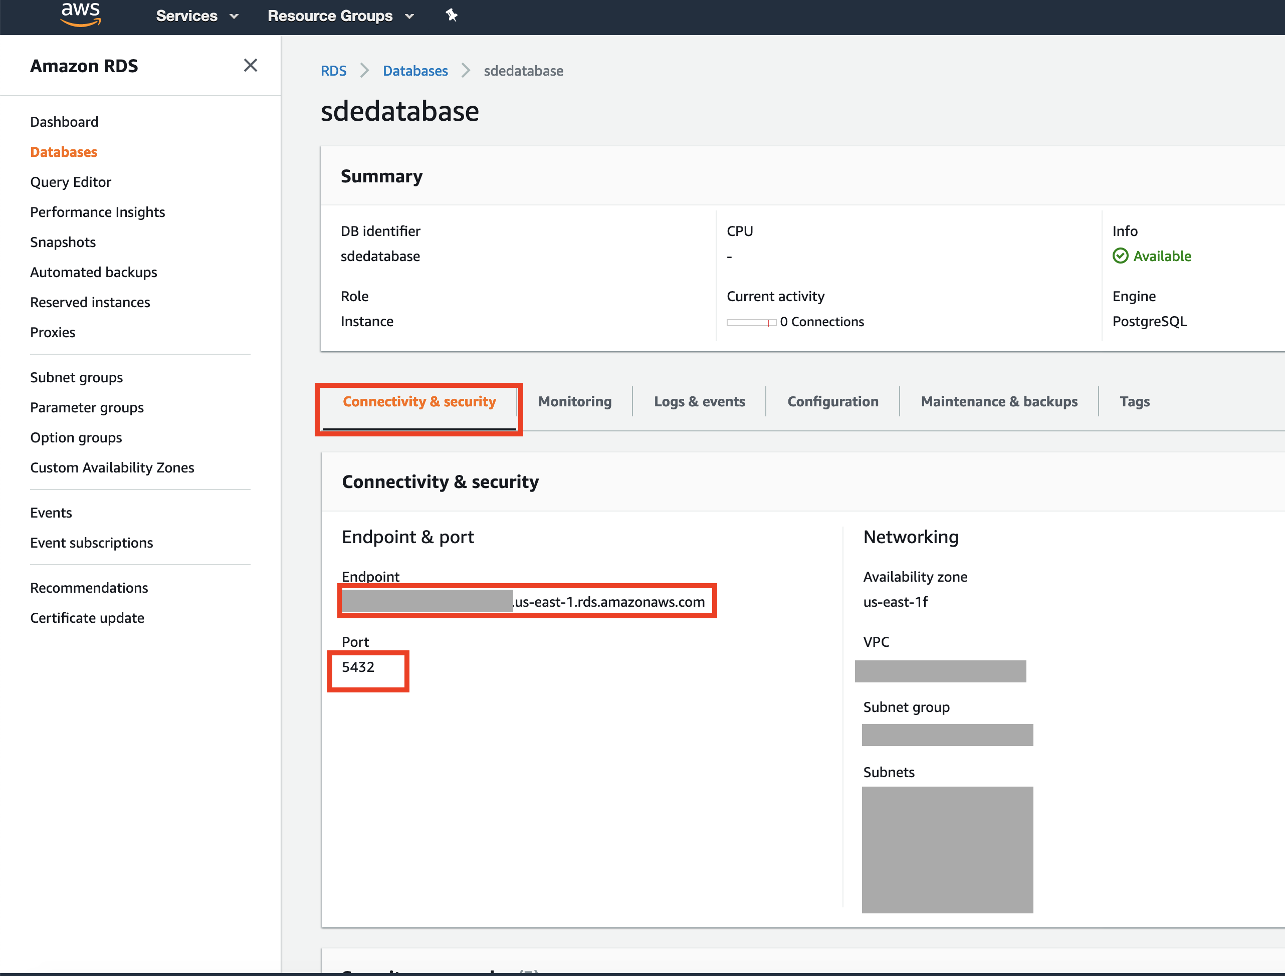1285x976 pixels.
Task: Switch to the Configuration tab
Action: [x=832, y=401]
